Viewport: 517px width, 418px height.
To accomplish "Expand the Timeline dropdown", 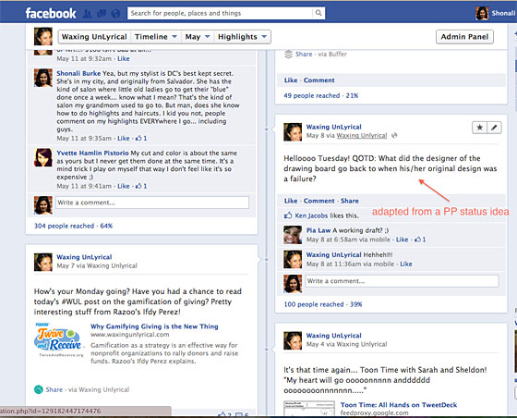I will coord(156,37).
